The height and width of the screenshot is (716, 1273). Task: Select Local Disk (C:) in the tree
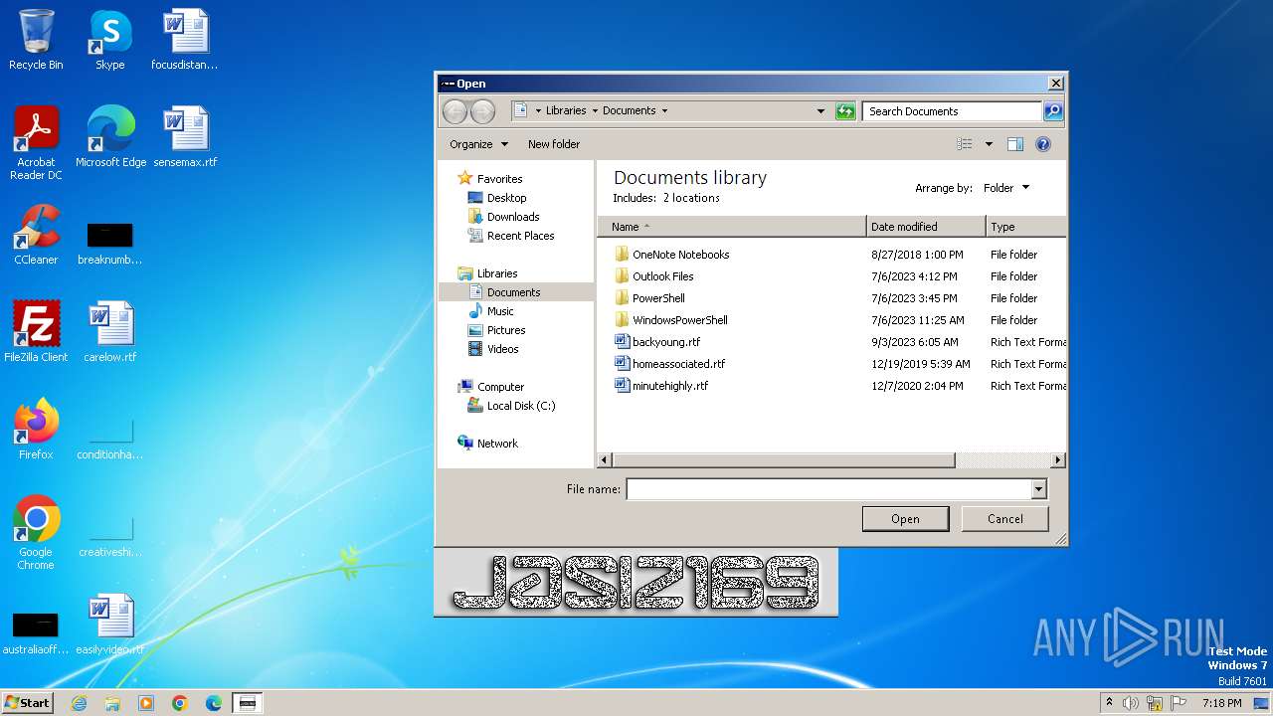pyautogui.click(x=521, y=406)
